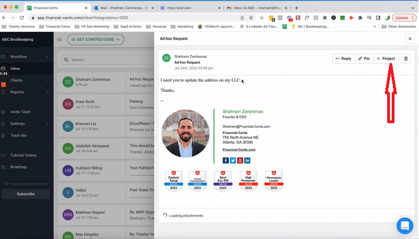Open the HubSpot Billing email
Image resolution: width=419 pixels, height=239 pixels.
coord(106,170)
